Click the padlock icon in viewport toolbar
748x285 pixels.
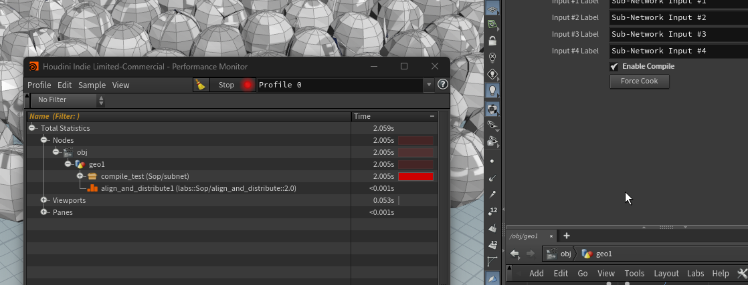pyautogui.click(x=493, y=41)
